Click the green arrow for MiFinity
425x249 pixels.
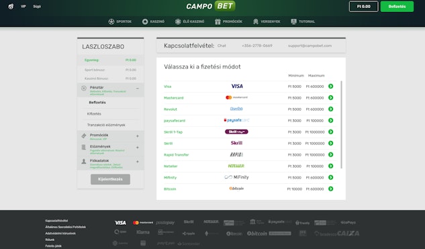click(331, 177)
